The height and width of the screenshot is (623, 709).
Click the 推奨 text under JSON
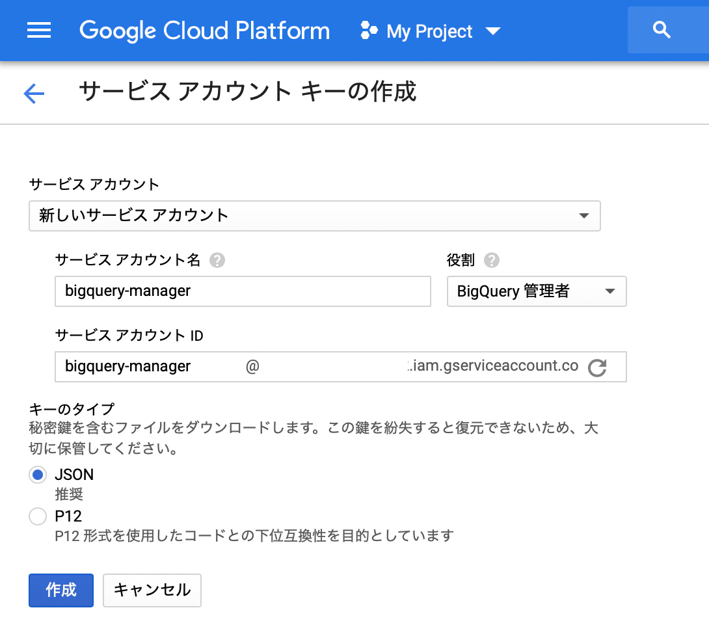[69, 494]
